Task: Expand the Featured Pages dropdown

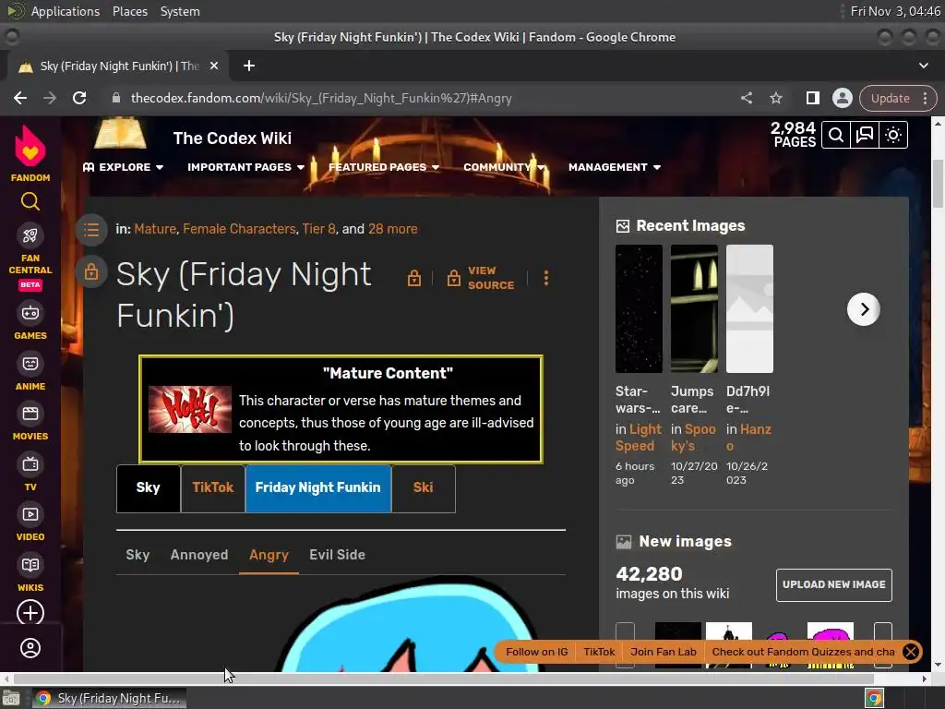Action: [x=384, y=167]
